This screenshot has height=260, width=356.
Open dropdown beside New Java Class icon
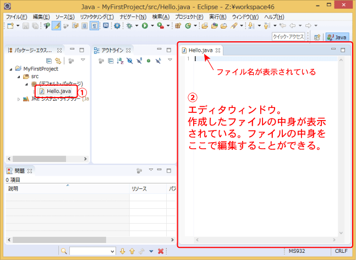click(x=195, y=26)
